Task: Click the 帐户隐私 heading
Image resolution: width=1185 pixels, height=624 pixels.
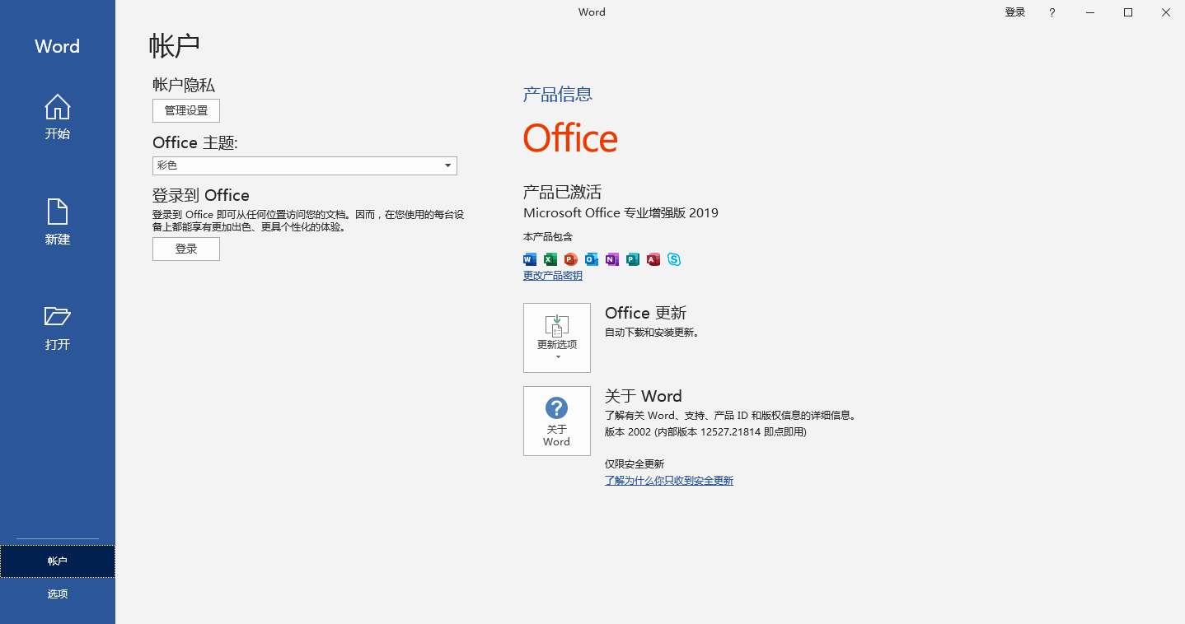Action: coord(184,85)
